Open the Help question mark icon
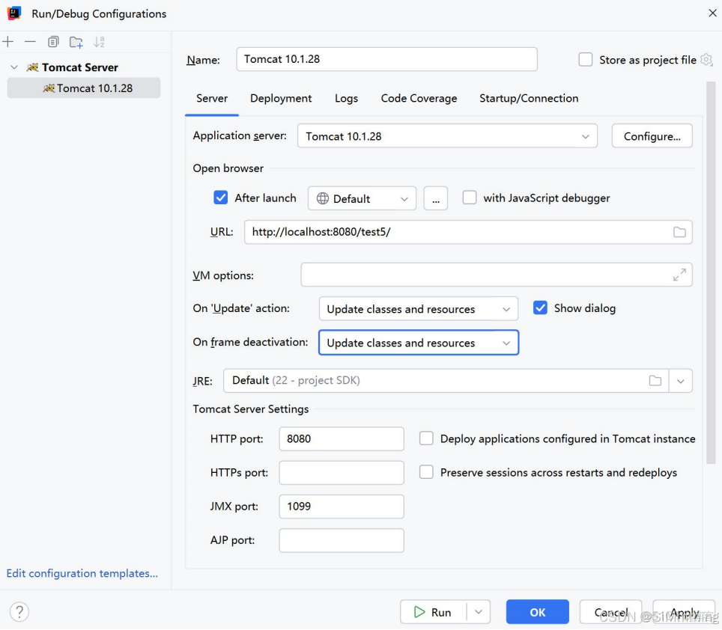Image resolution: width=722 pixels, height=630 pixels. pos(19,611)
